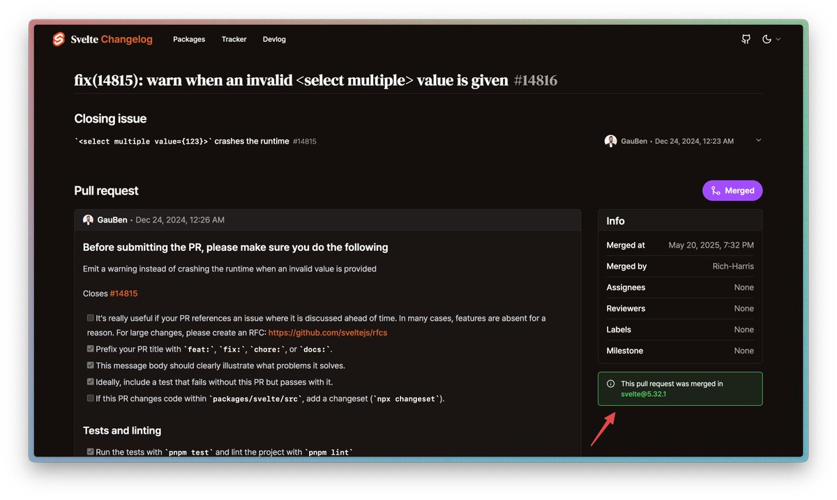
Task: Click the info circle icon in the merge notice
Action: [610, 384]
